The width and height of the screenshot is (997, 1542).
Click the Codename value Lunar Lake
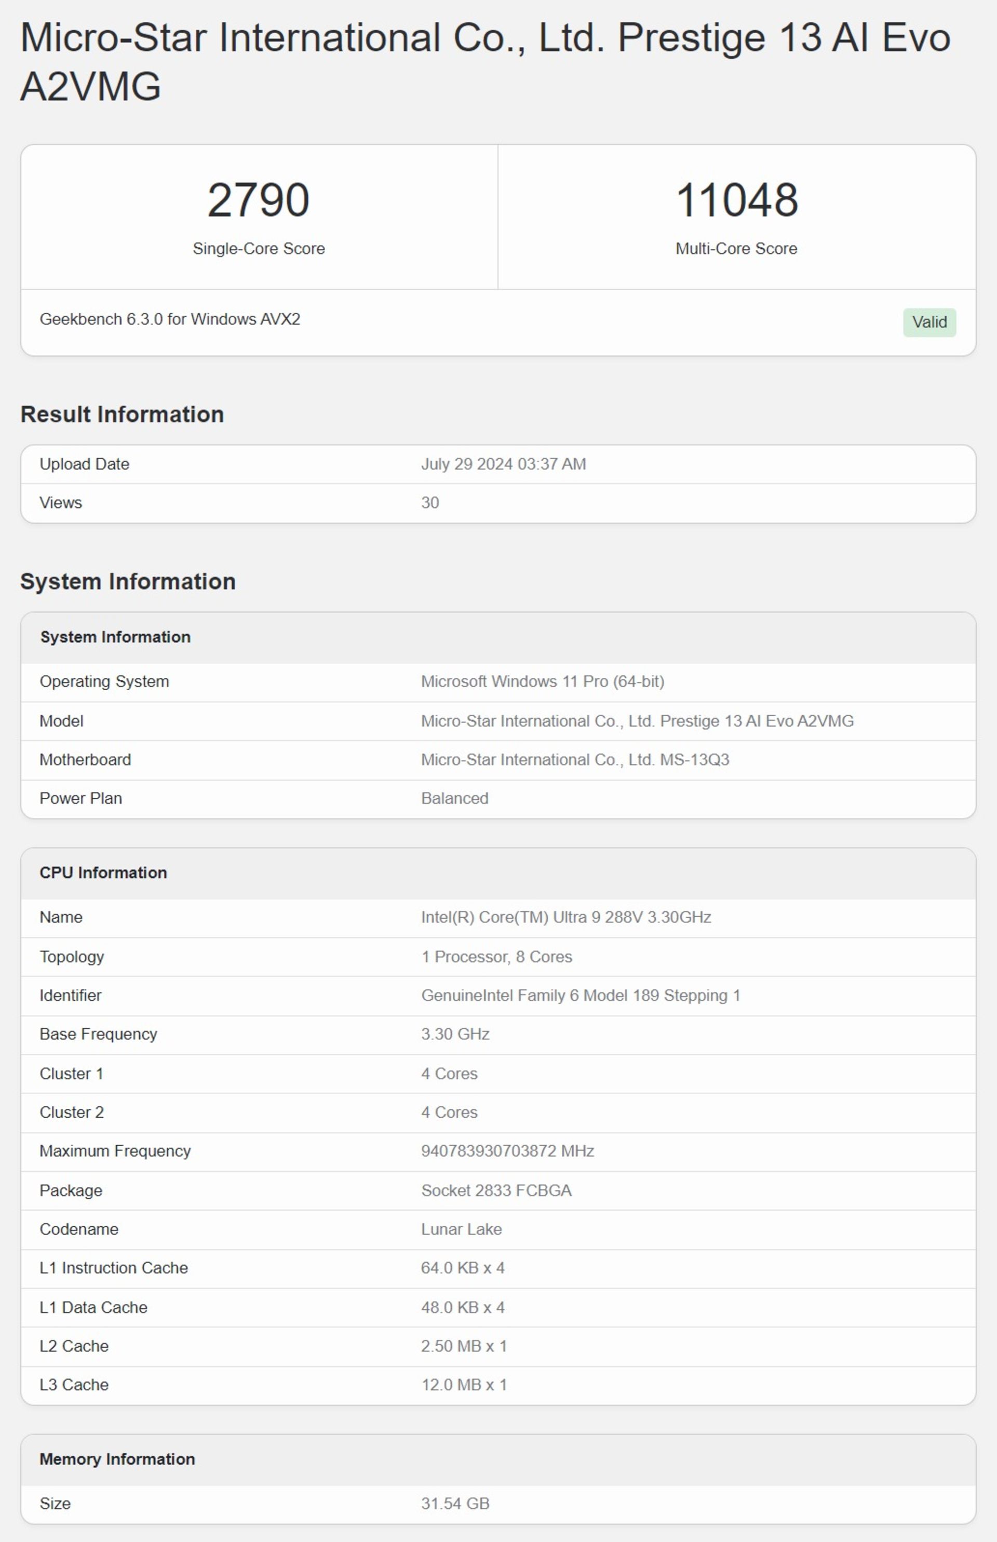(x=461, y=1229)
